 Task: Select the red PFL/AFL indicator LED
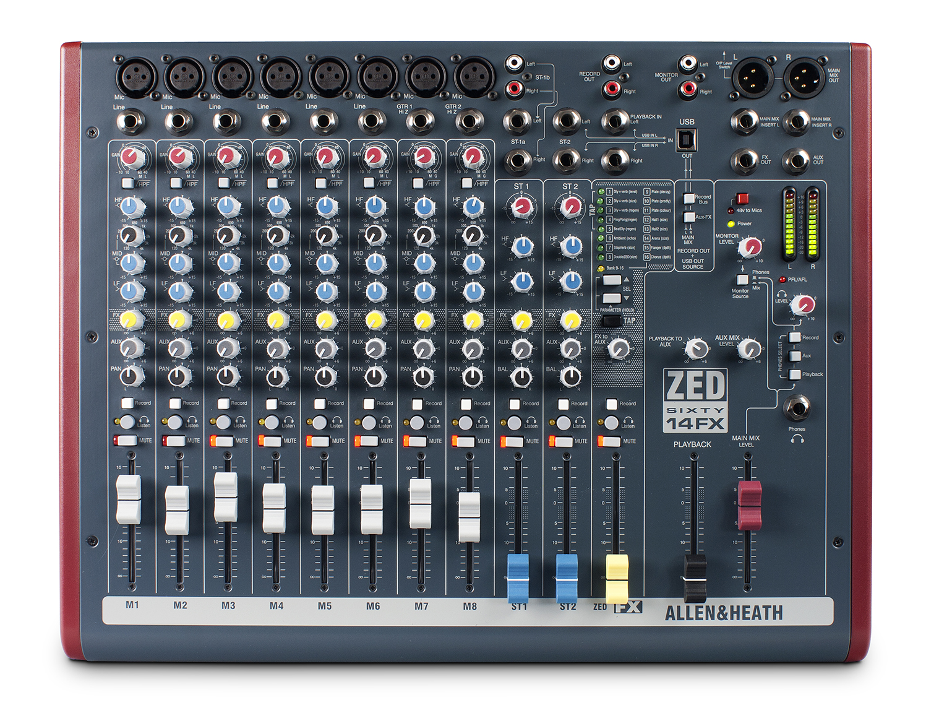point(782,279)
